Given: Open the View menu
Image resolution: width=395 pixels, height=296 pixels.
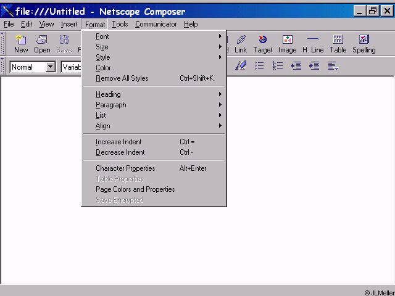Looking at the screenshot, I should tap(46, 24).
